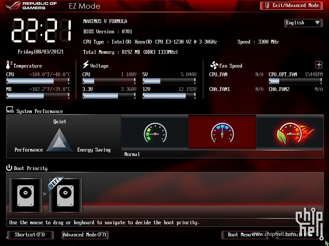
Task: Click the CHA_FAN1 label
Action: pyautogui.click(x=219, y=89)
